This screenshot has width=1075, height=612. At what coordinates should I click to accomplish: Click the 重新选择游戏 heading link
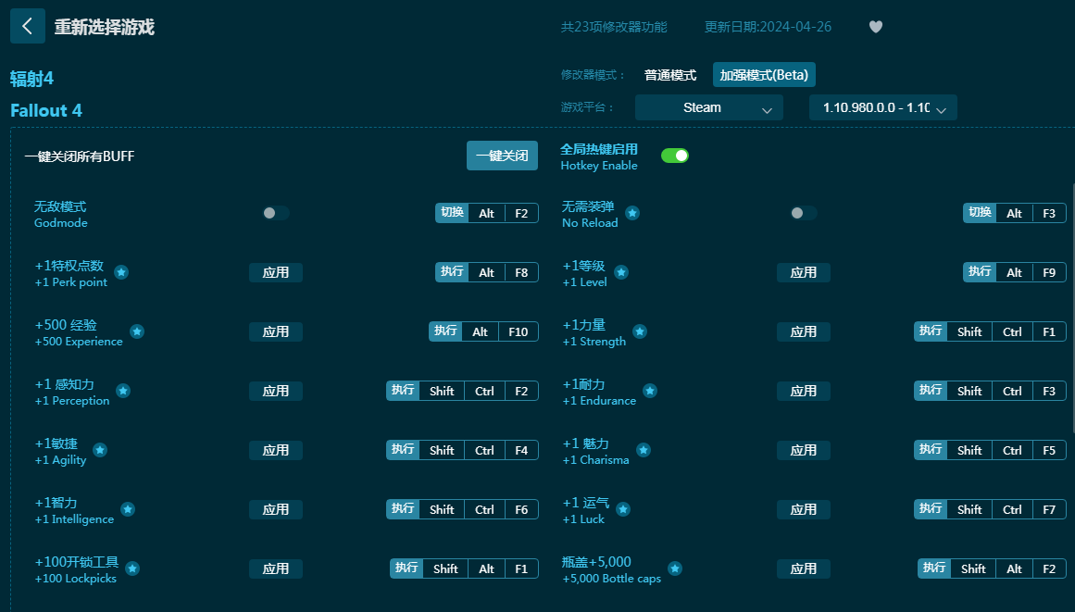(105, 27)
